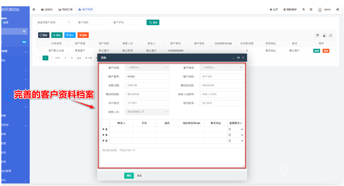This screenshot has width=344, height=186.
Task: Click the fullscreen icon in top bar
Action: (311, 9)
